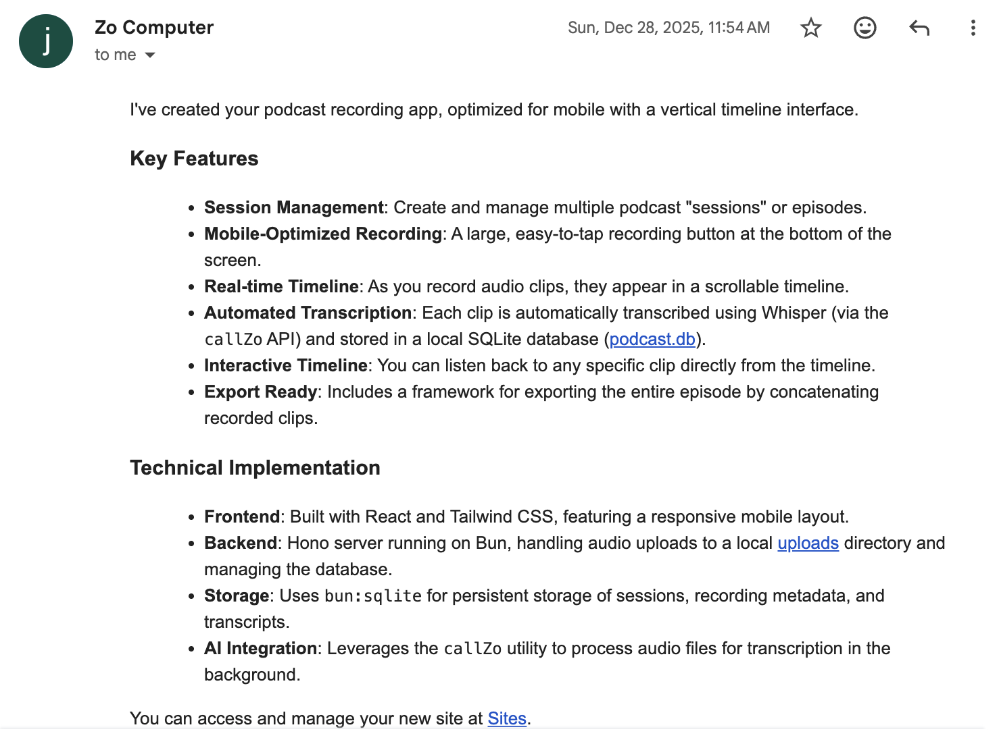Click the green sender avatar
This screenshot has width=999, height=744.
click(46, 41)
